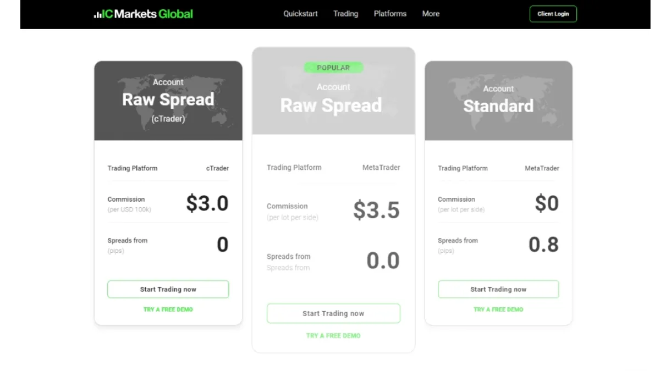Image resolution: width=660 pixels, height=371 pixels.
Task: Click MetaTrader value in popular Raw Spread card
Action: pyautogui.click(x=381, y=168)
